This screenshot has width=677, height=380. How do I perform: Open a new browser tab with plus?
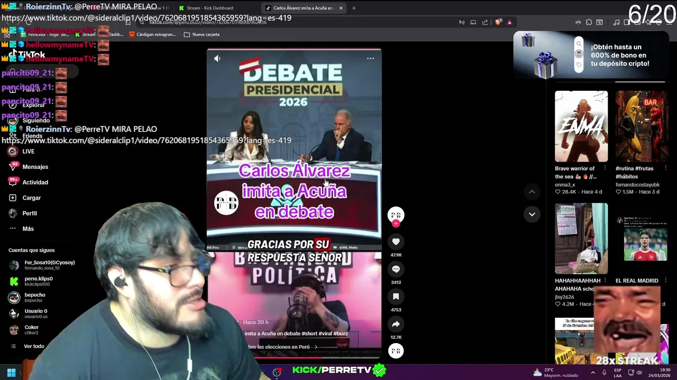pyautogui.click(x=354, y=8)
